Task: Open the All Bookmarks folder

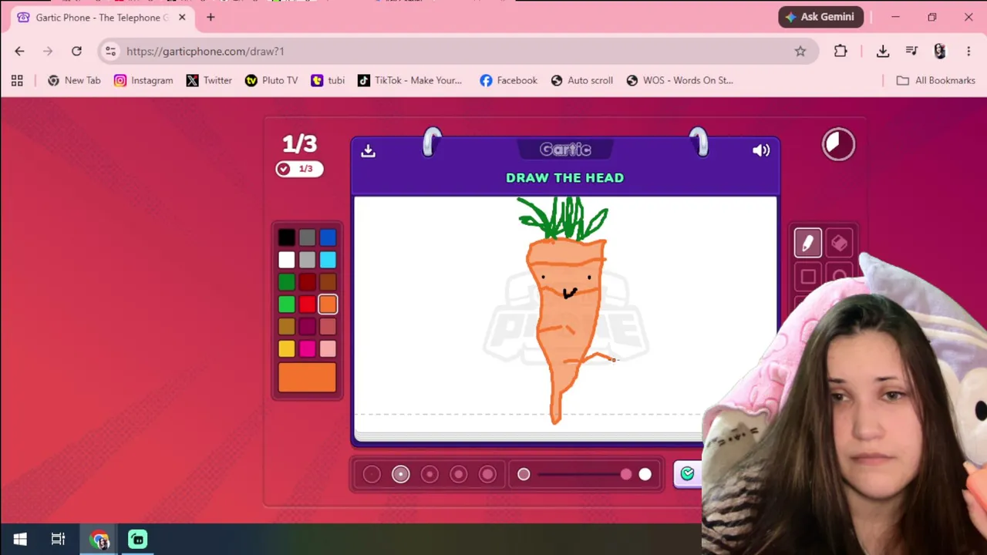Action: pos(936,80)
